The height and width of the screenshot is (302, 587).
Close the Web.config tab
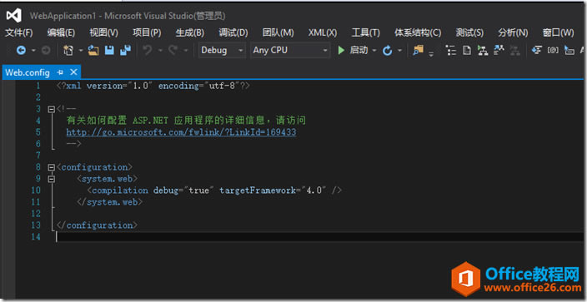[x=73, y=72]
